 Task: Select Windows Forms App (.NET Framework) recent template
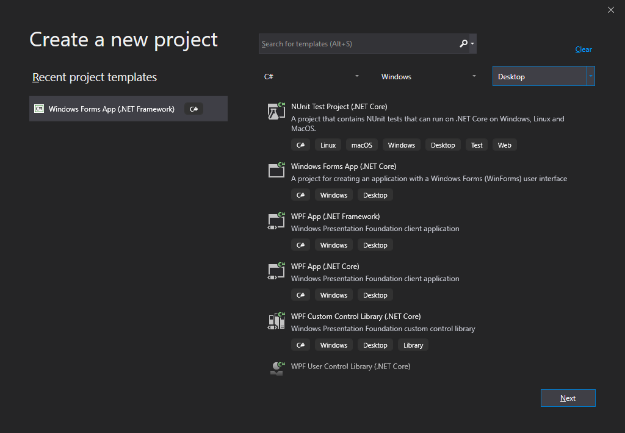coord(111,109)
